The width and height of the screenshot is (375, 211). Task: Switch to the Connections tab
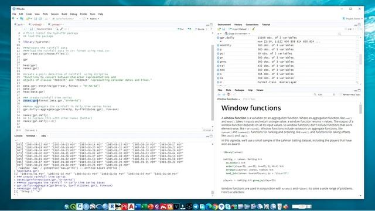pyautogui.click(x=252, y=25)
